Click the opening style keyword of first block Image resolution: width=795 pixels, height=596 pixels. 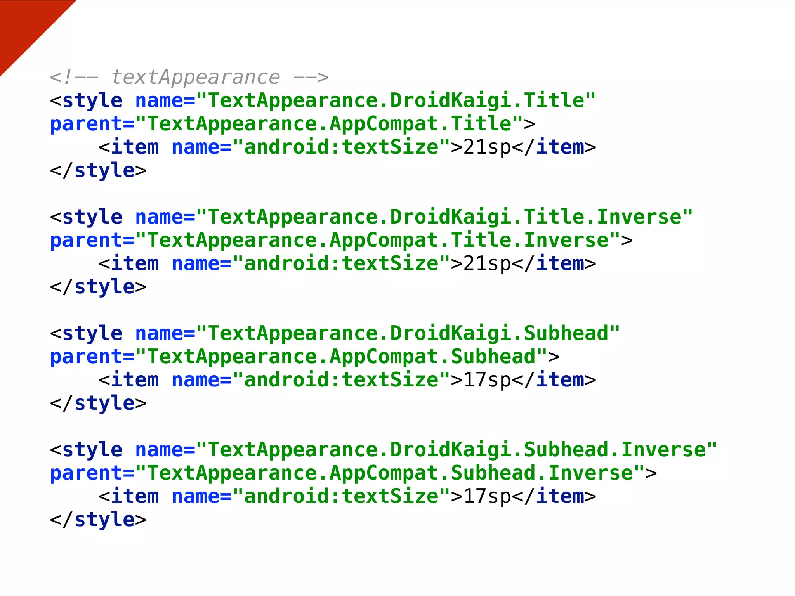tap(92, 101)
